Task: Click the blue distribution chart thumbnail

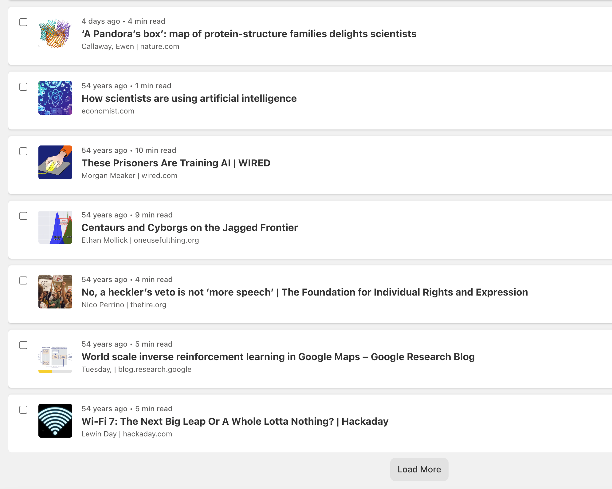Action: pyautogui.click(x=55, y=227)
